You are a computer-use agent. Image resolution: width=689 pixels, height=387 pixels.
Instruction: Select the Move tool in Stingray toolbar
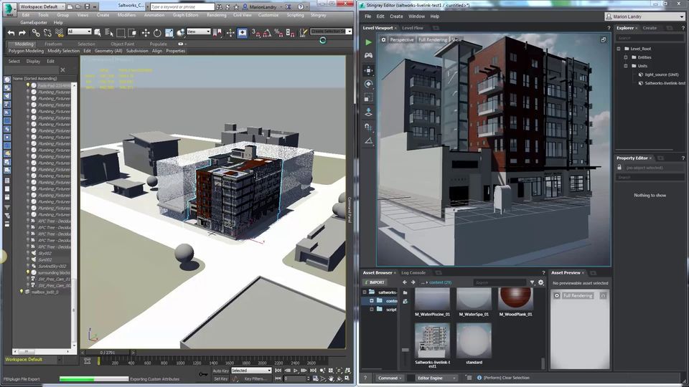(x=368, y=70)
